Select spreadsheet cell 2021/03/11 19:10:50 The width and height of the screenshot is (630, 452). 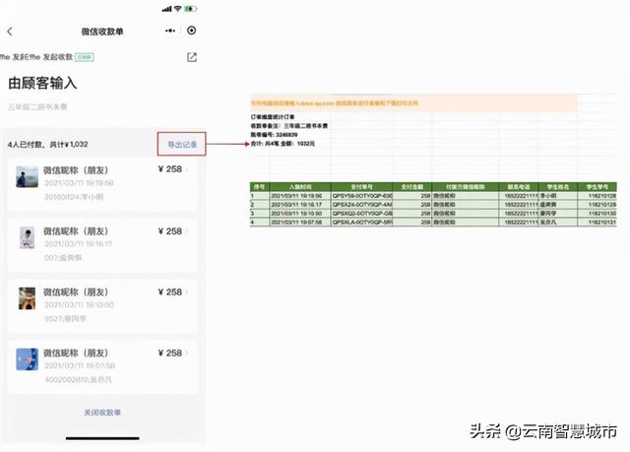[x=300, y=214]
